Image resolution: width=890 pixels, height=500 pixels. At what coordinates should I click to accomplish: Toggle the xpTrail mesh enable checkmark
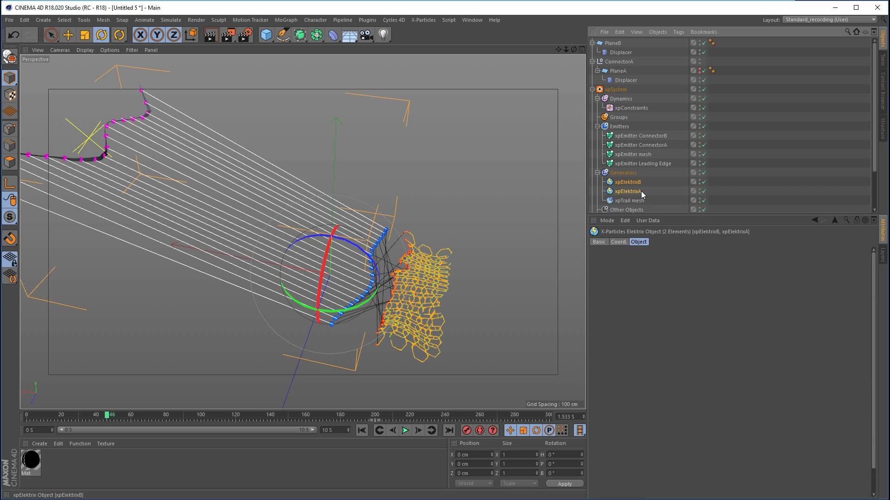704,200
